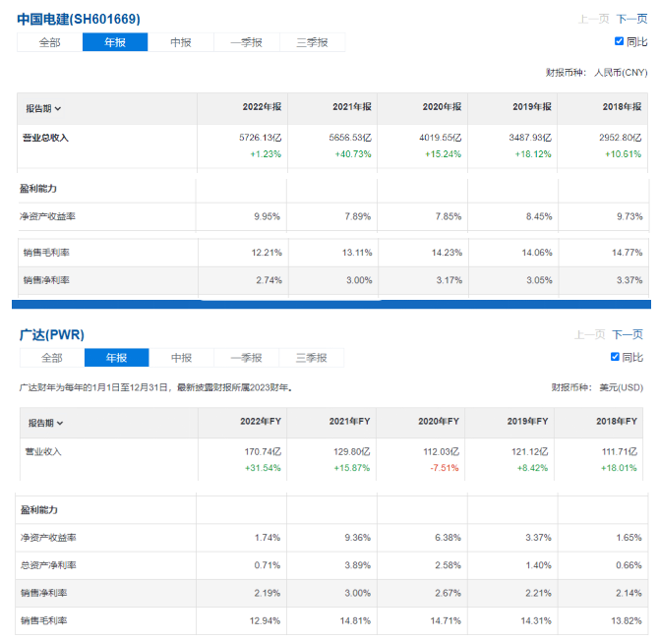Screen dimensions: 659x640
Task: Switch to 一季报 tab for 广达
Action: (246, 358)
